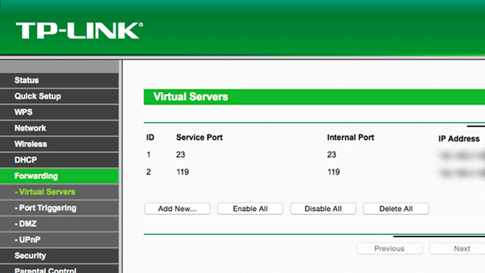Open Parental Control in the sidebar
Image resolution: width=485 pixels, height=273 pixels.
tap(45, 270)
